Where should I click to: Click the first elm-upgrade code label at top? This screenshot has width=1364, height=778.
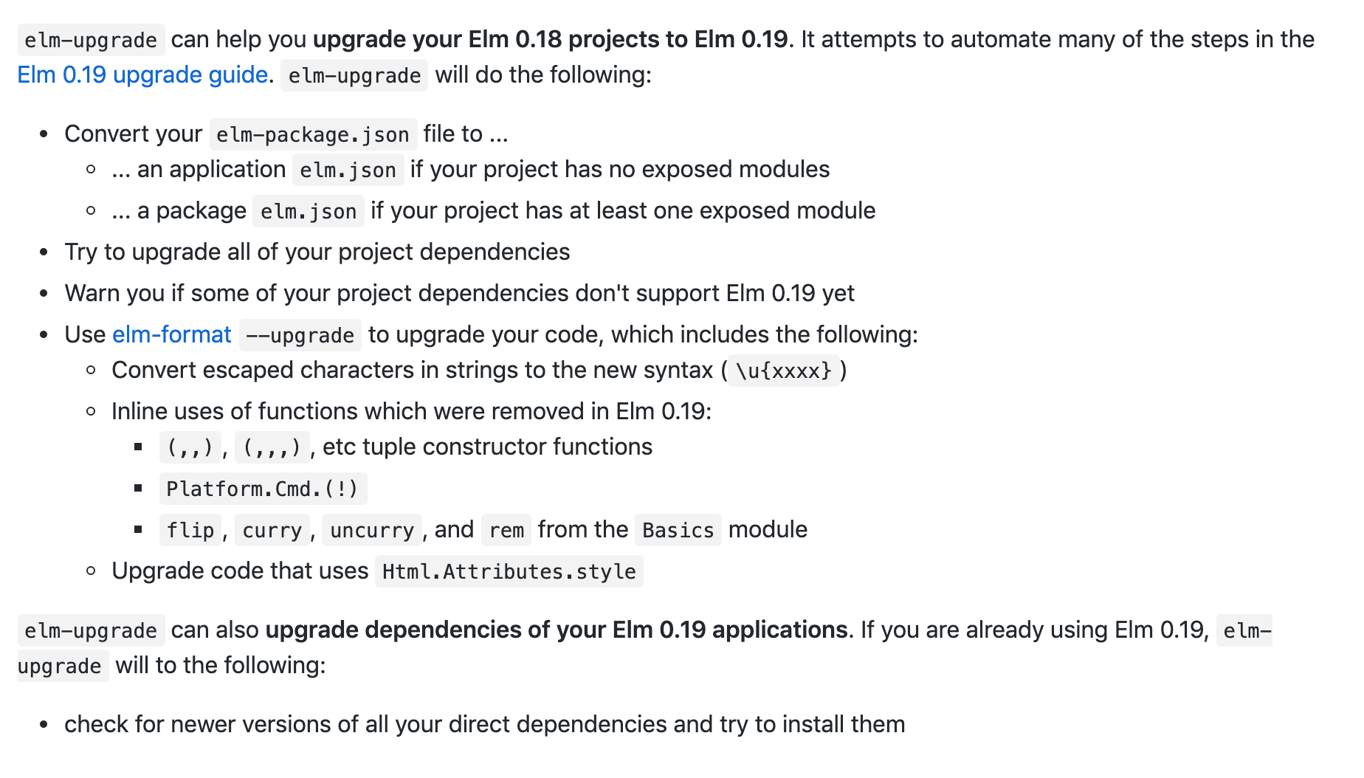pyautogui.click(x=91, y=40)
